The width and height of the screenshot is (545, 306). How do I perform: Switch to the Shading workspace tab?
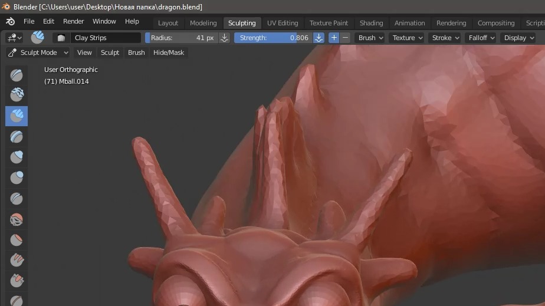click(x=371, y=23)
